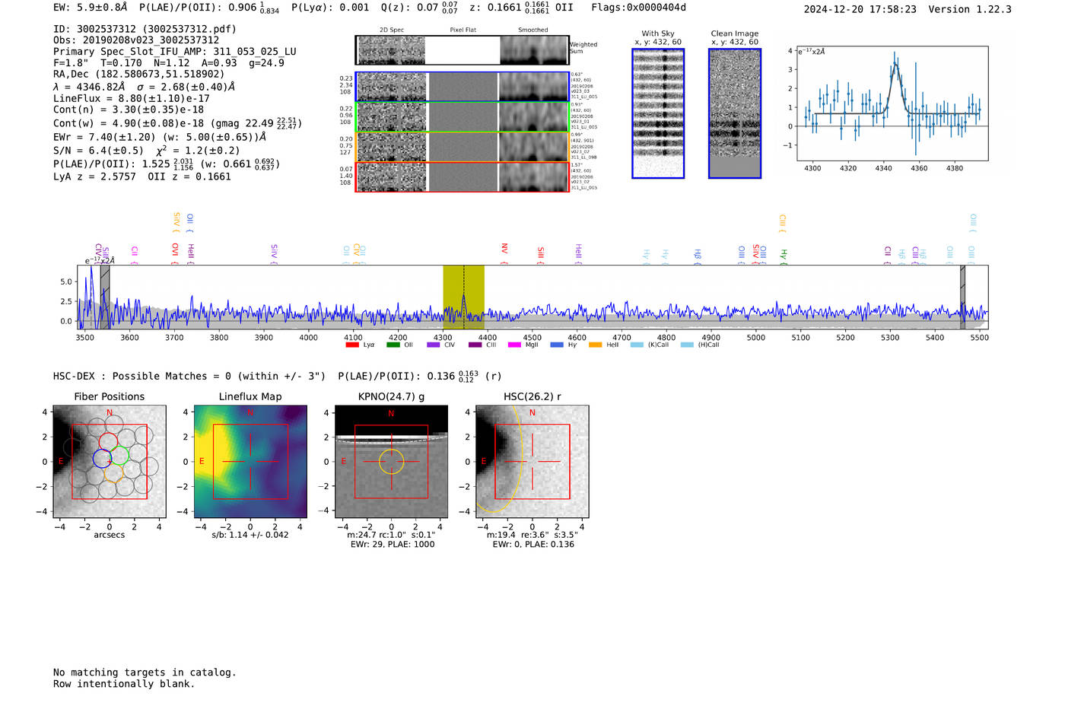Open the With Sky image thumbnail
The height and width of the screenshot is (725, 1065).
pos(658,113)
